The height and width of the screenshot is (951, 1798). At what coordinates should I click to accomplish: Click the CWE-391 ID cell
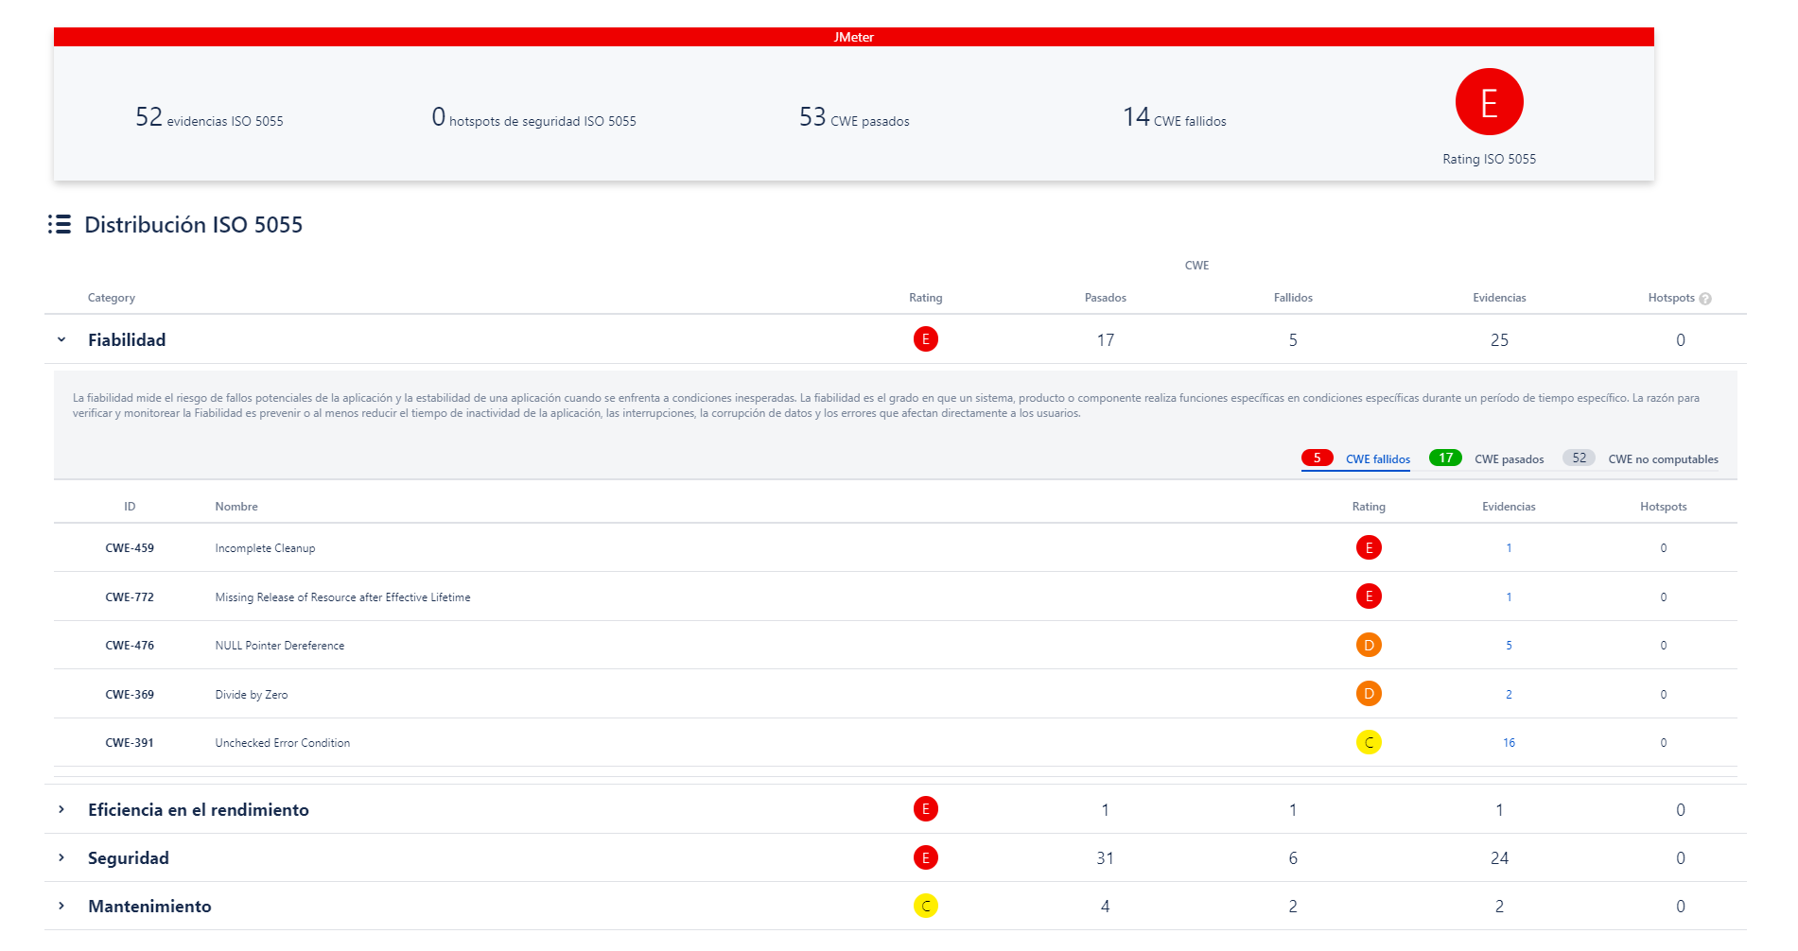(130, 743)
